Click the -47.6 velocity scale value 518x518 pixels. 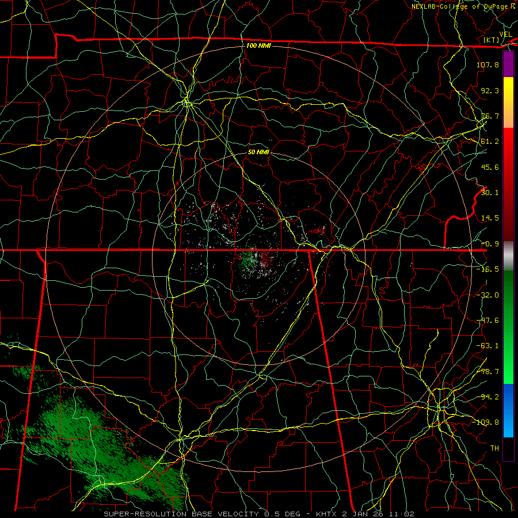pos(487,321)
